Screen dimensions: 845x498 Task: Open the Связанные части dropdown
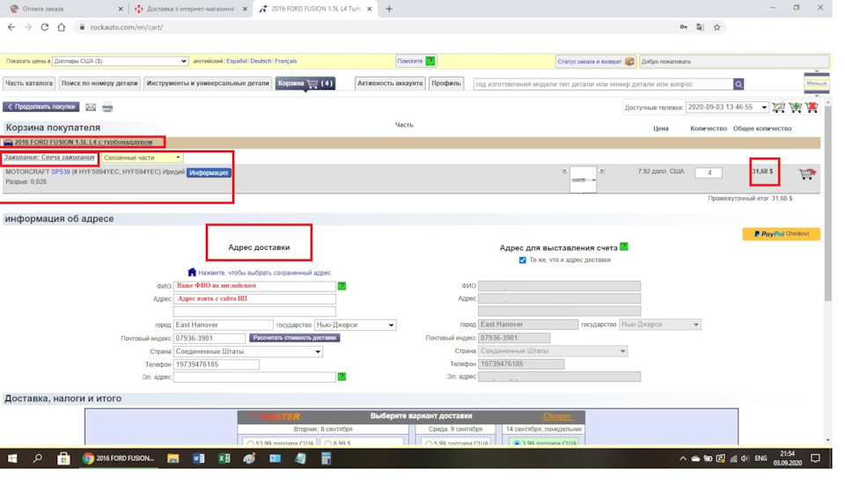coord(142,157)
